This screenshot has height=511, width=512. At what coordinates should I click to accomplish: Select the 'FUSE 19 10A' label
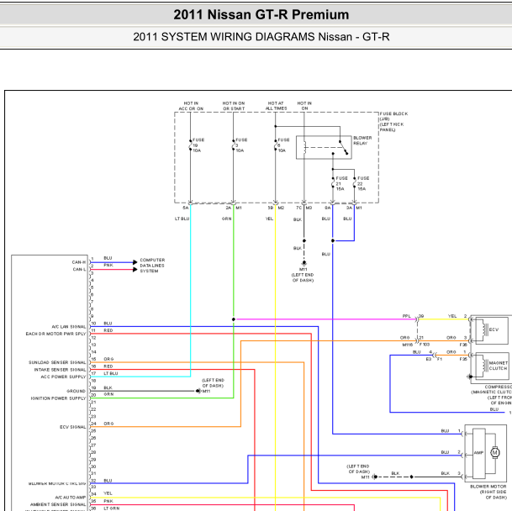[x=198, y=145]
